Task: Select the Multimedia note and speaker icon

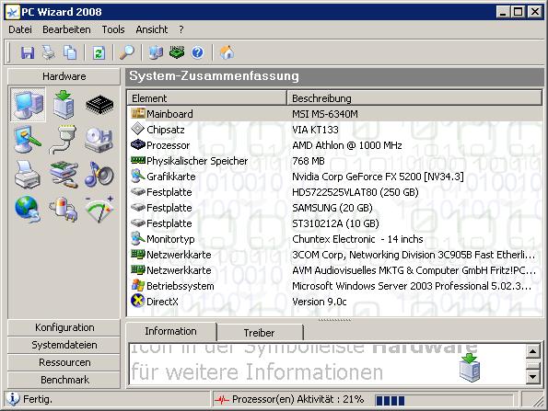Action: pyautogui.click(x=99, y=174)
